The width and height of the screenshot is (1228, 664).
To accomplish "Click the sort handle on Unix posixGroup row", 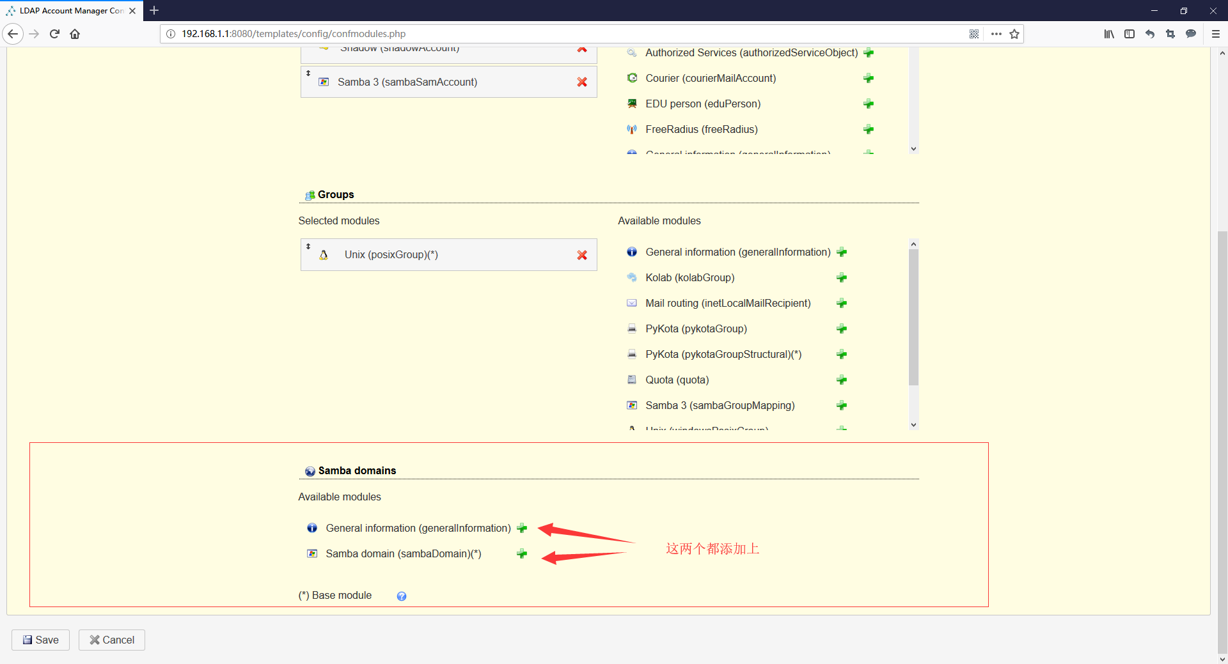I will coord(308,246).
